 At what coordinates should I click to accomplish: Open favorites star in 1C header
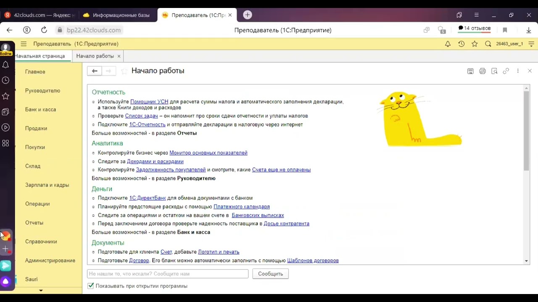(x=475, y=44)
